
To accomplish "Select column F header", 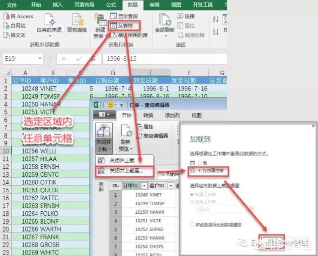I will click(x=189, y=73).
